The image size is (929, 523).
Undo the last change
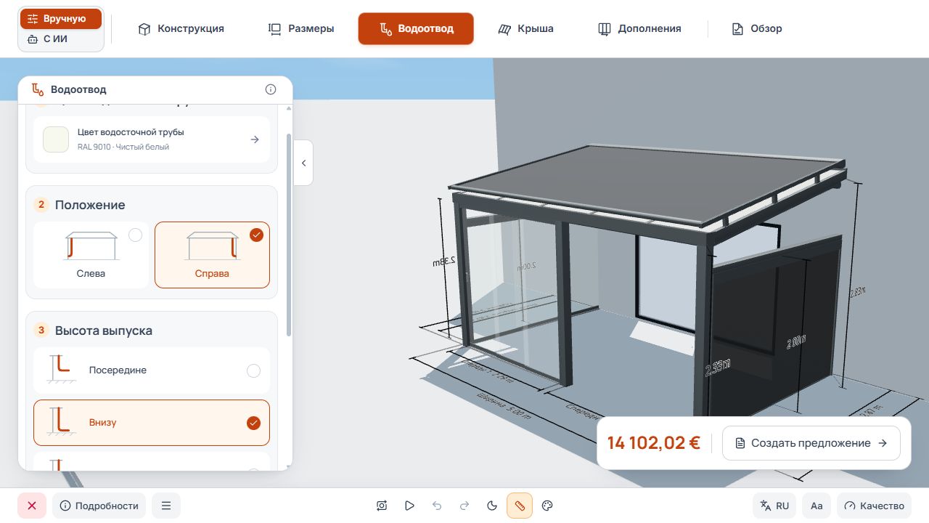point(437,506)
